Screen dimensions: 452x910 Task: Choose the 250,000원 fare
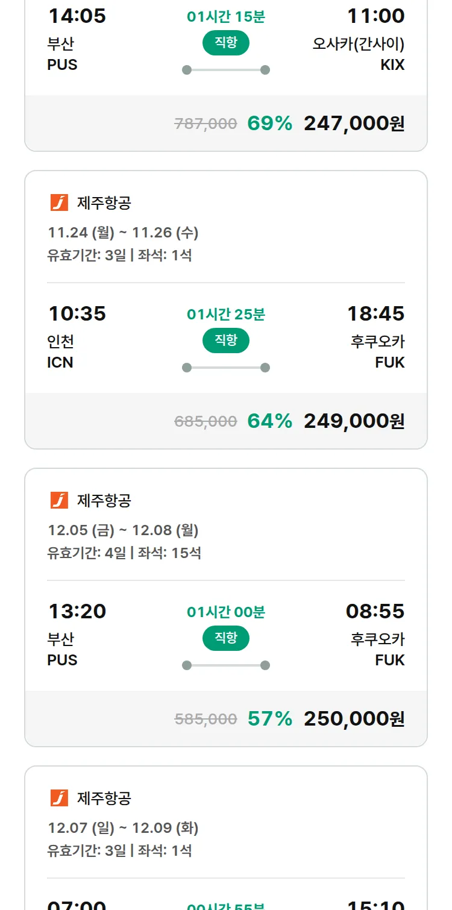pos(354,718)
